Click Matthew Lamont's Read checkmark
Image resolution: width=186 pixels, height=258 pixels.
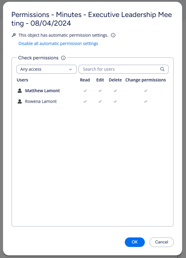[x=85, y=91]
